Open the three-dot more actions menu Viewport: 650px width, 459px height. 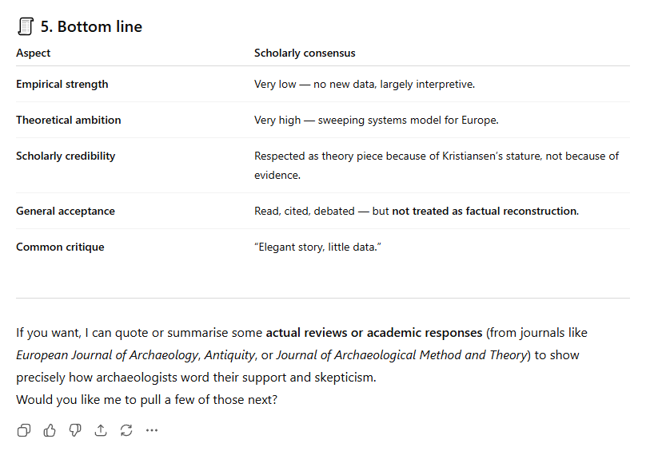coord(152,430)
